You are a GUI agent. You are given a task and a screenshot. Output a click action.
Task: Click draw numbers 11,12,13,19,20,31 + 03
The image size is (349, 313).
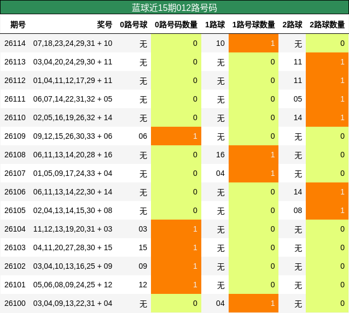(73, 229)
